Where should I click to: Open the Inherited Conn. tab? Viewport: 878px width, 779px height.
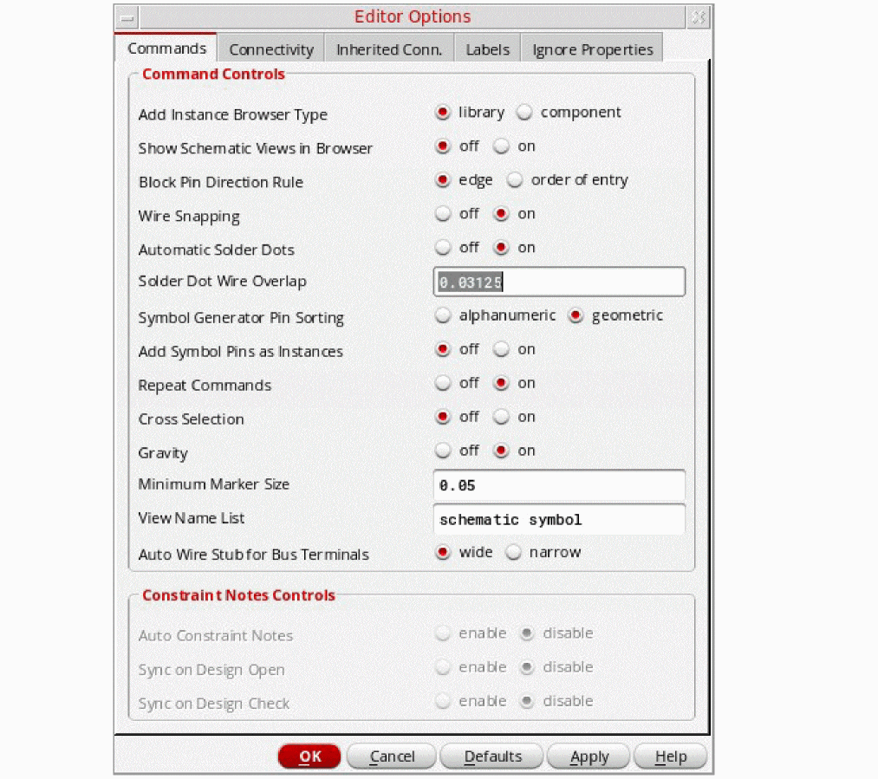389,49
